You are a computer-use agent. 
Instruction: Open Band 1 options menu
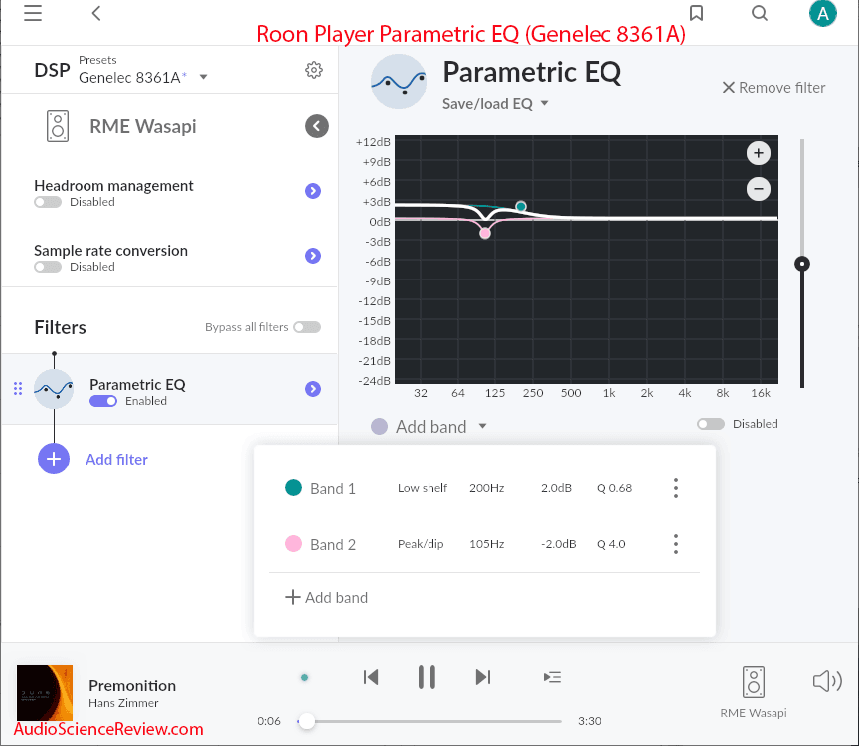tap(676, 488)
